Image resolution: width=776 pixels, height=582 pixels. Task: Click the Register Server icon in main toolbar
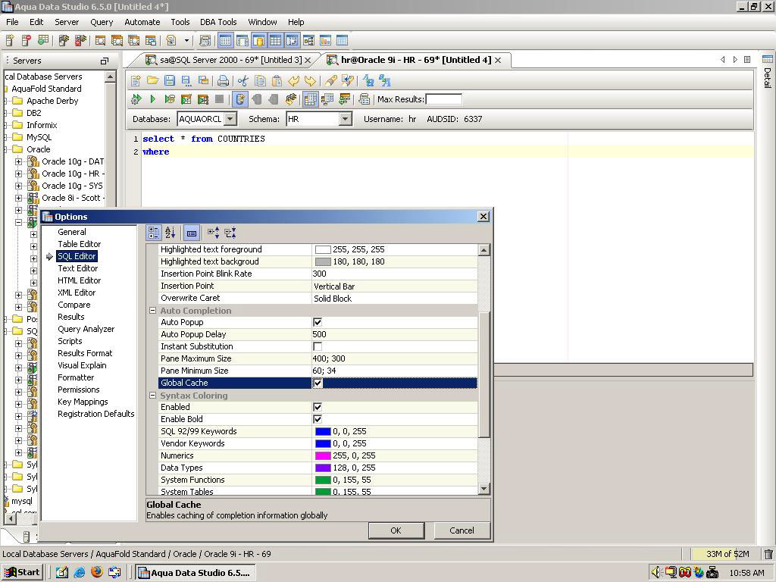pos(10,40)
